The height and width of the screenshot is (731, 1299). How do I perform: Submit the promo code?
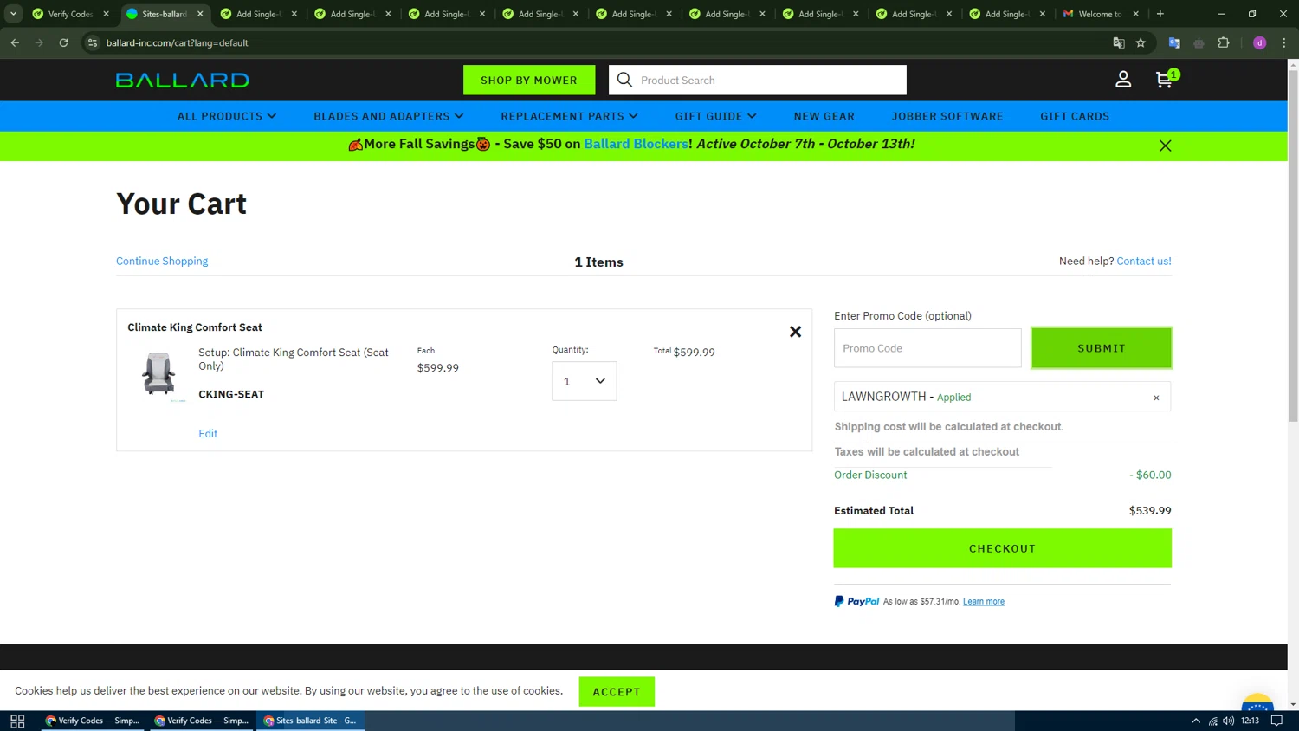click(x=1102, y=348)
